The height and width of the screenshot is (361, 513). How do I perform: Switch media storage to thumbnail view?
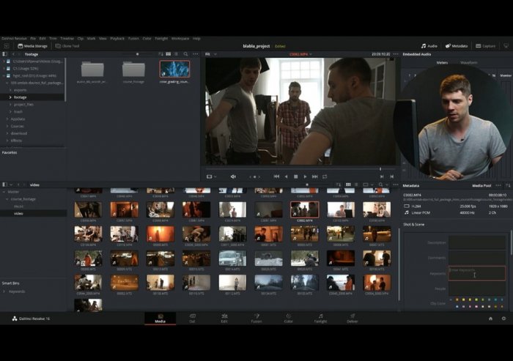[x=168, y=54]
